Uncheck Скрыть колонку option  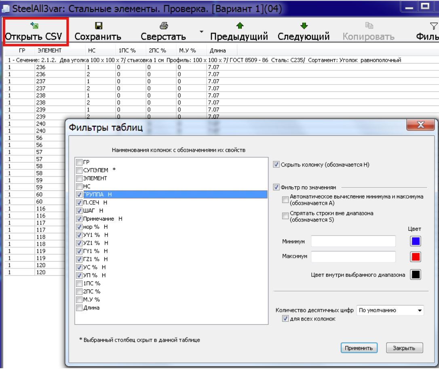click(x=276, y=165)
